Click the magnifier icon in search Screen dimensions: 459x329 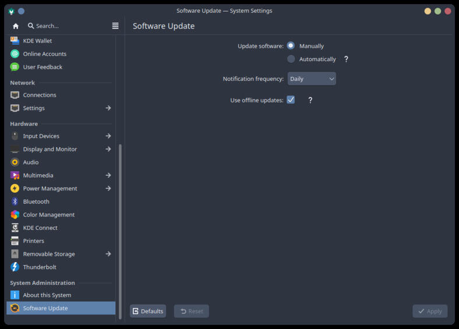tap(31, 26)
